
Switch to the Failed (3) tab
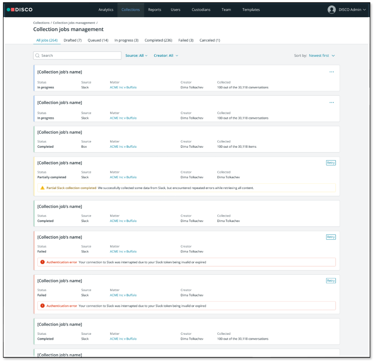point(186,40)
